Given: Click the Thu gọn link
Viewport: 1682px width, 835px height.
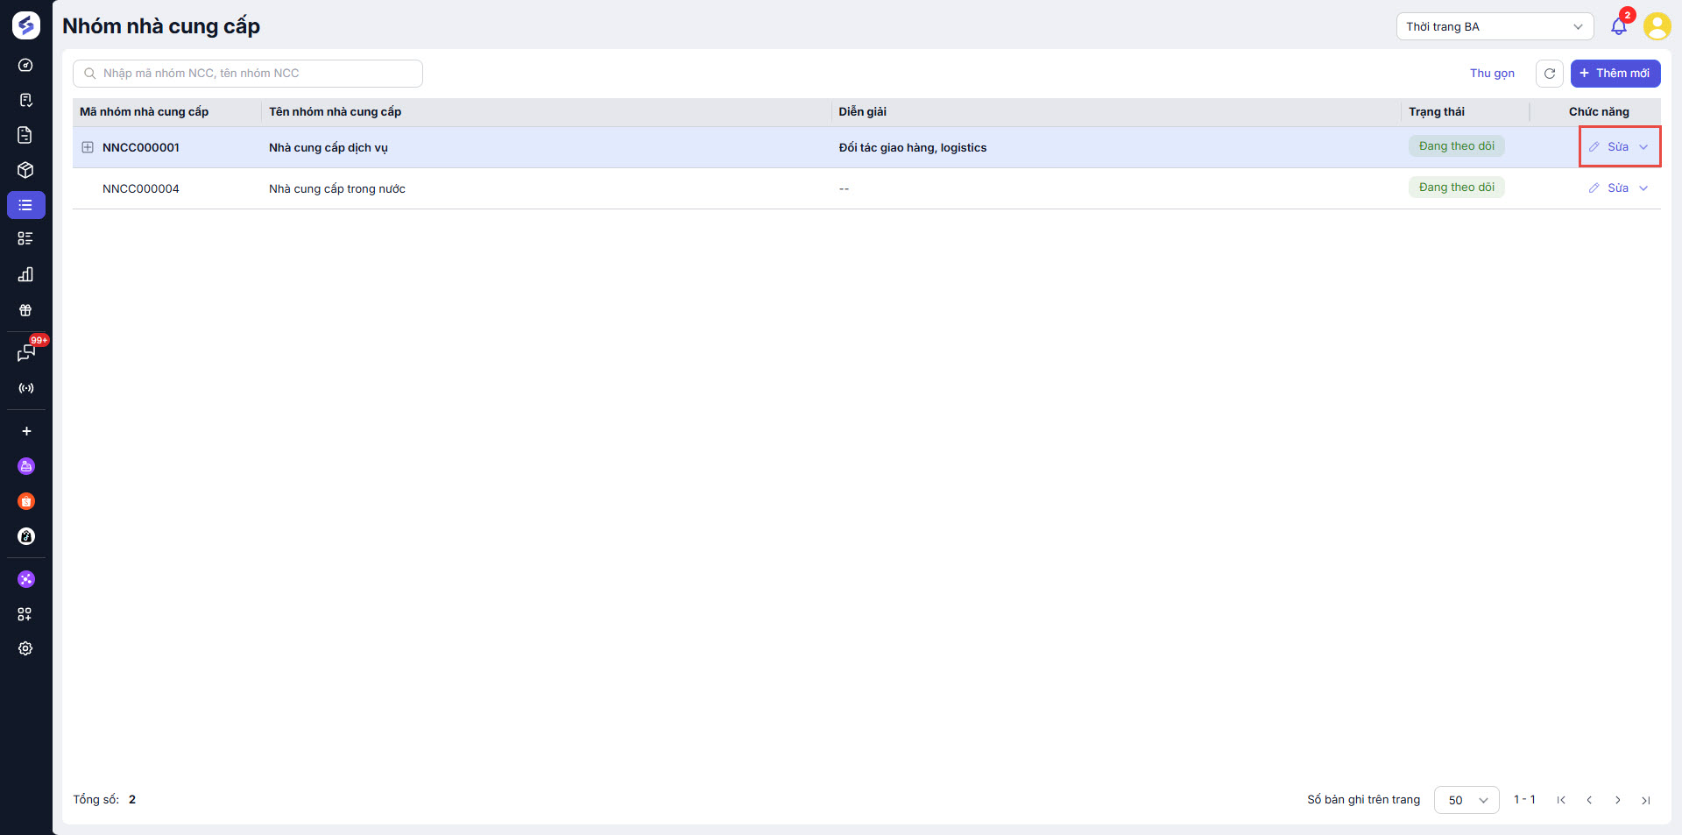Looking at the screenshot, I should tap(1492, 74).
